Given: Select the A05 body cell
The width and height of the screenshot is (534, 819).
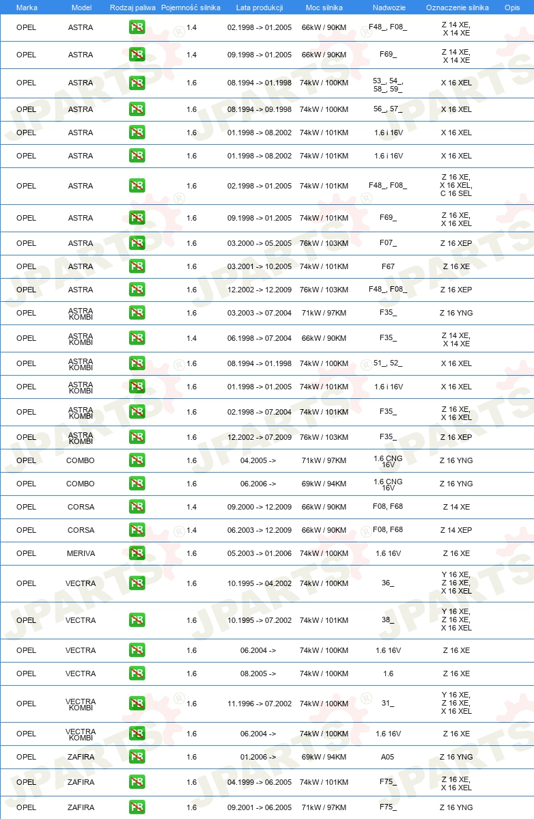Looking at the screenshot, I should pos(387,756).
